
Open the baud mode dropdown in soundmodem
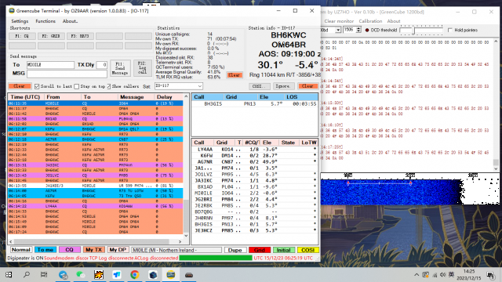click(x=338, y=30)
